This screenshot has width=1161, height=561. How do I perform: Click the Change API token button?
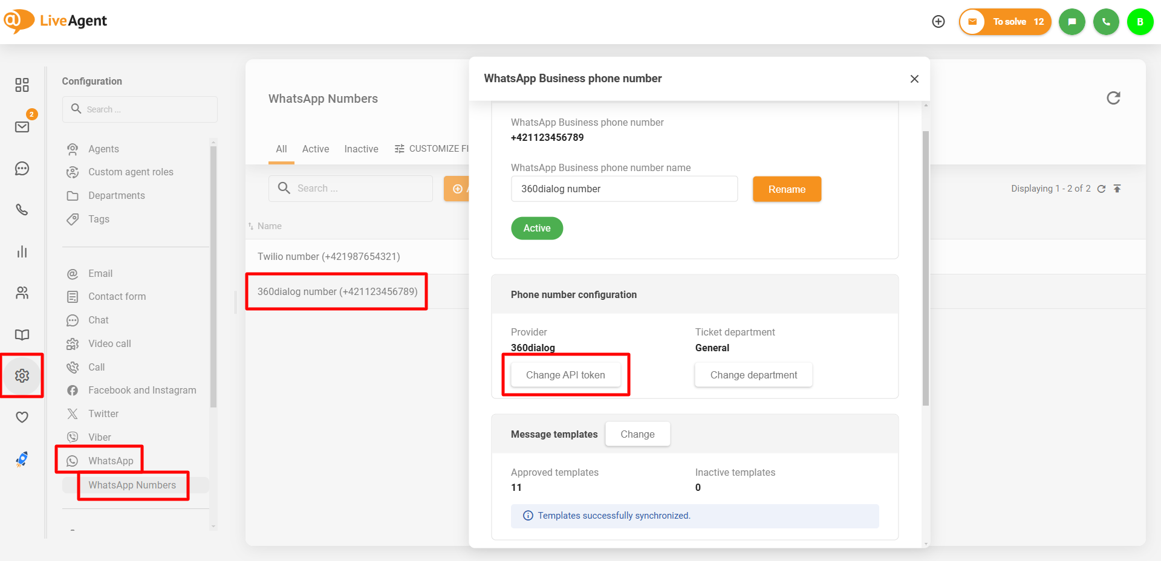point(565,375)
